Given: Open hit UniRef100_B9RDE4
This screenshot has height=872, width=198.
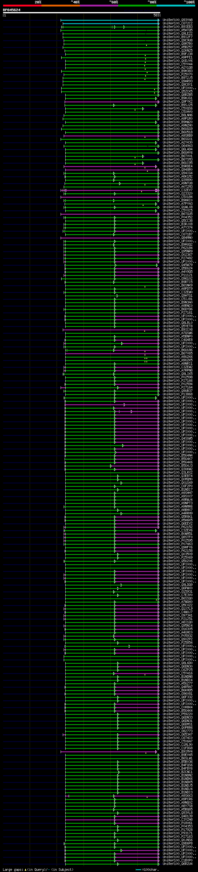Looking at the screenshot, I should (x=178, y=166).
